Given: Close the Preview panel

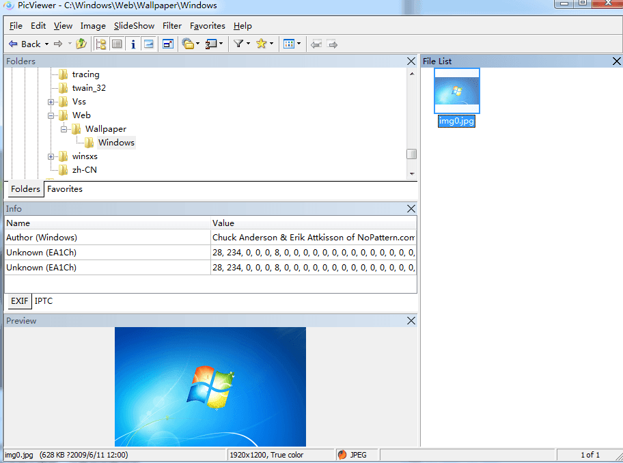Looking at the screenshot, I should 411,320.
